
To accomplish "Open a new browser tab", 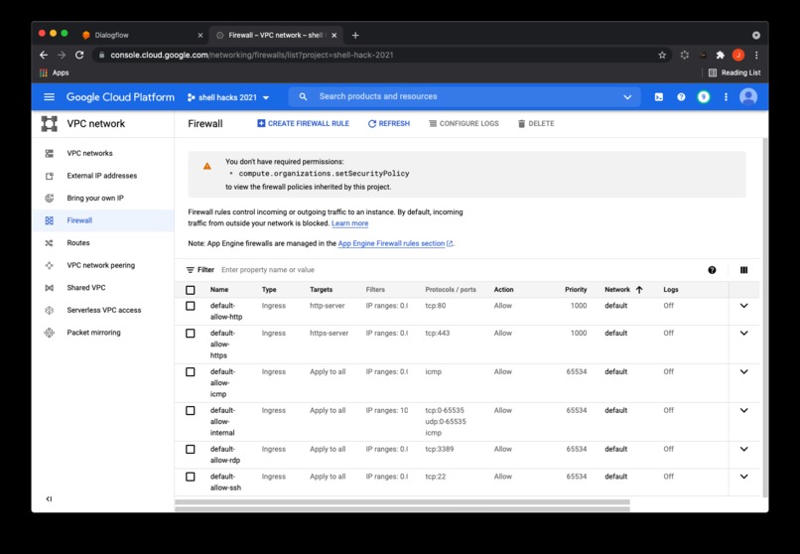I will click(355, 35).
